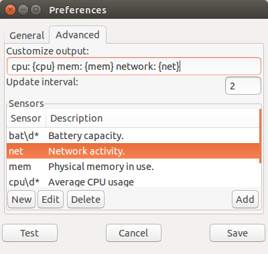Screen dimensions: 268x254
Task: Click the 'Network activity.' description
Action: click(86, 151)
